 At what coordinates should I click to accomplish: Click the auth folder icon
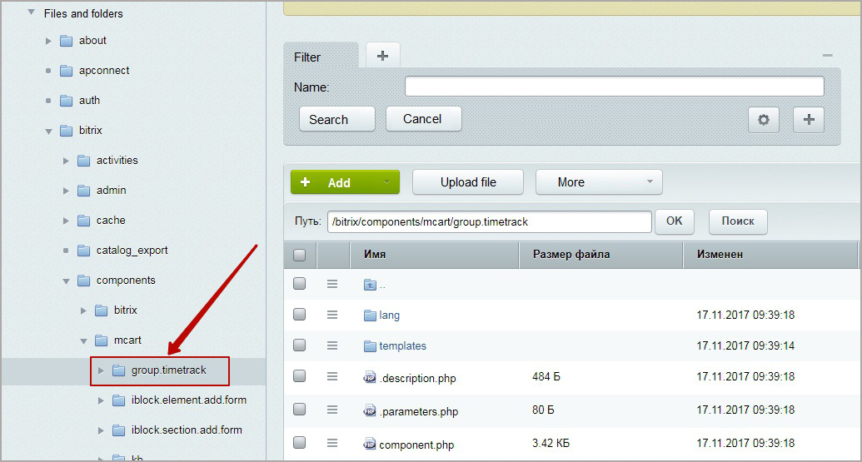(66, 101)
